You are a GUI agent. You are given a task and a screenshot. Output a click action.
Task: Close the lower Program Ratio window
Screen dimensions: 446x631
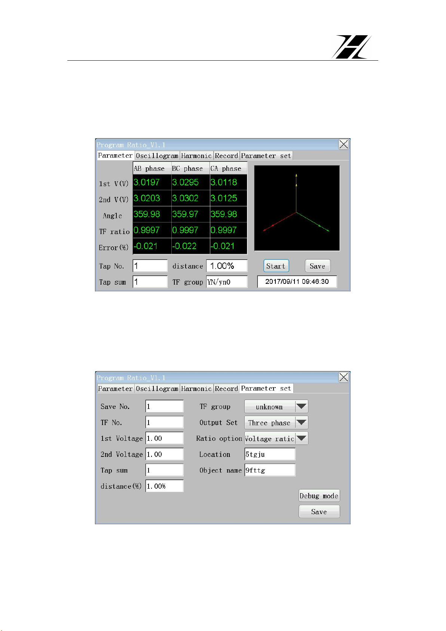pyautogui.click(x=343, y=377)
